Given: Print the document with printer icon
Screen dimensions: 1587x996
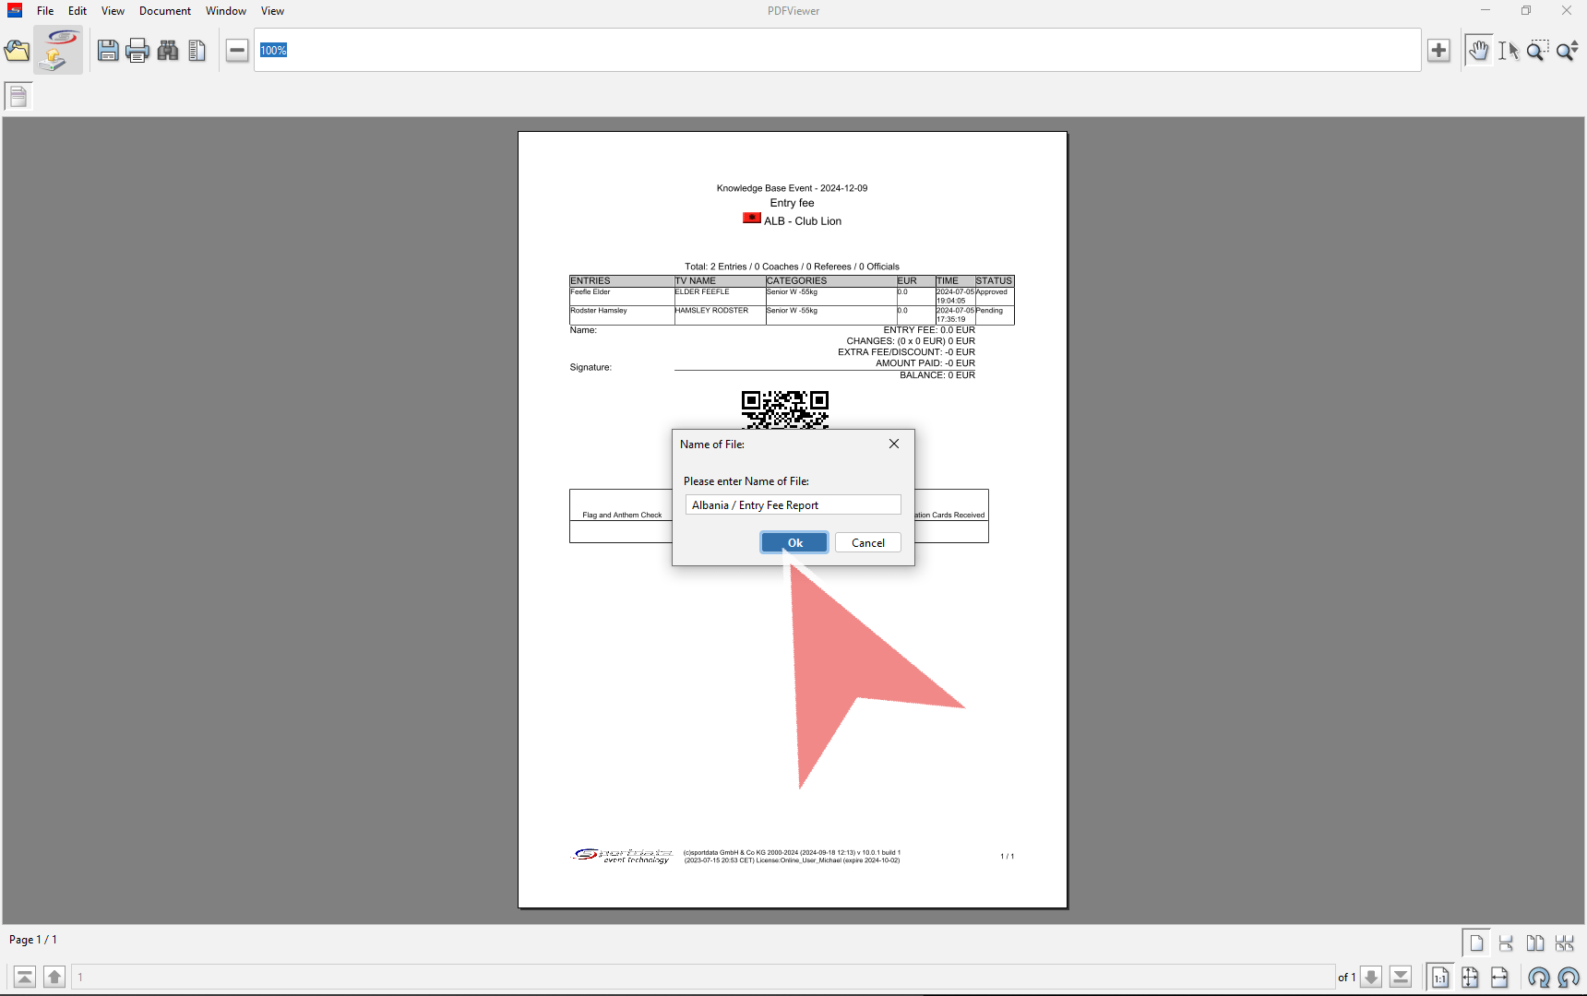Looking at the screenshot, I should pyautogui.click(x=137, y=51).
